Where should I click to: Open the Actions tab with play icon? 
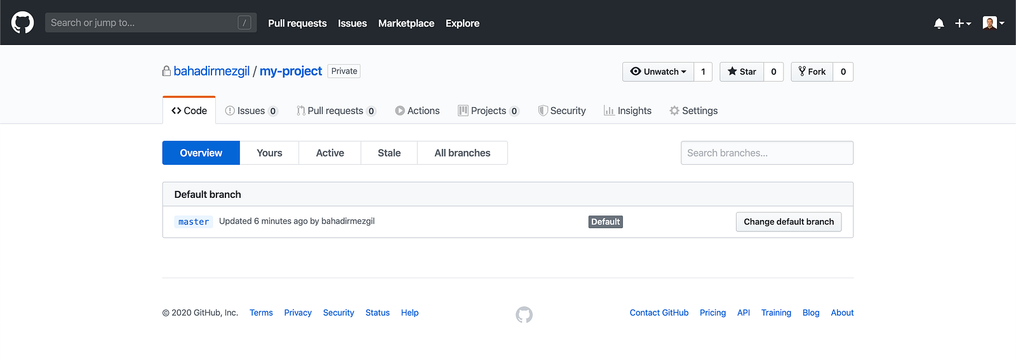(417, 110)
